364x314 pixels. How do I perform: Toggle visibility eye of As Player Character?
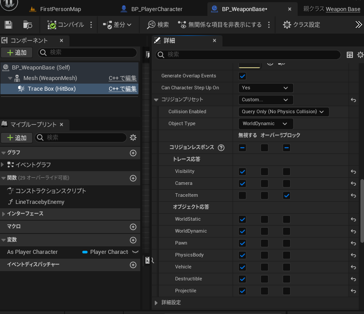pyautogui.click(x=135, y=252)
